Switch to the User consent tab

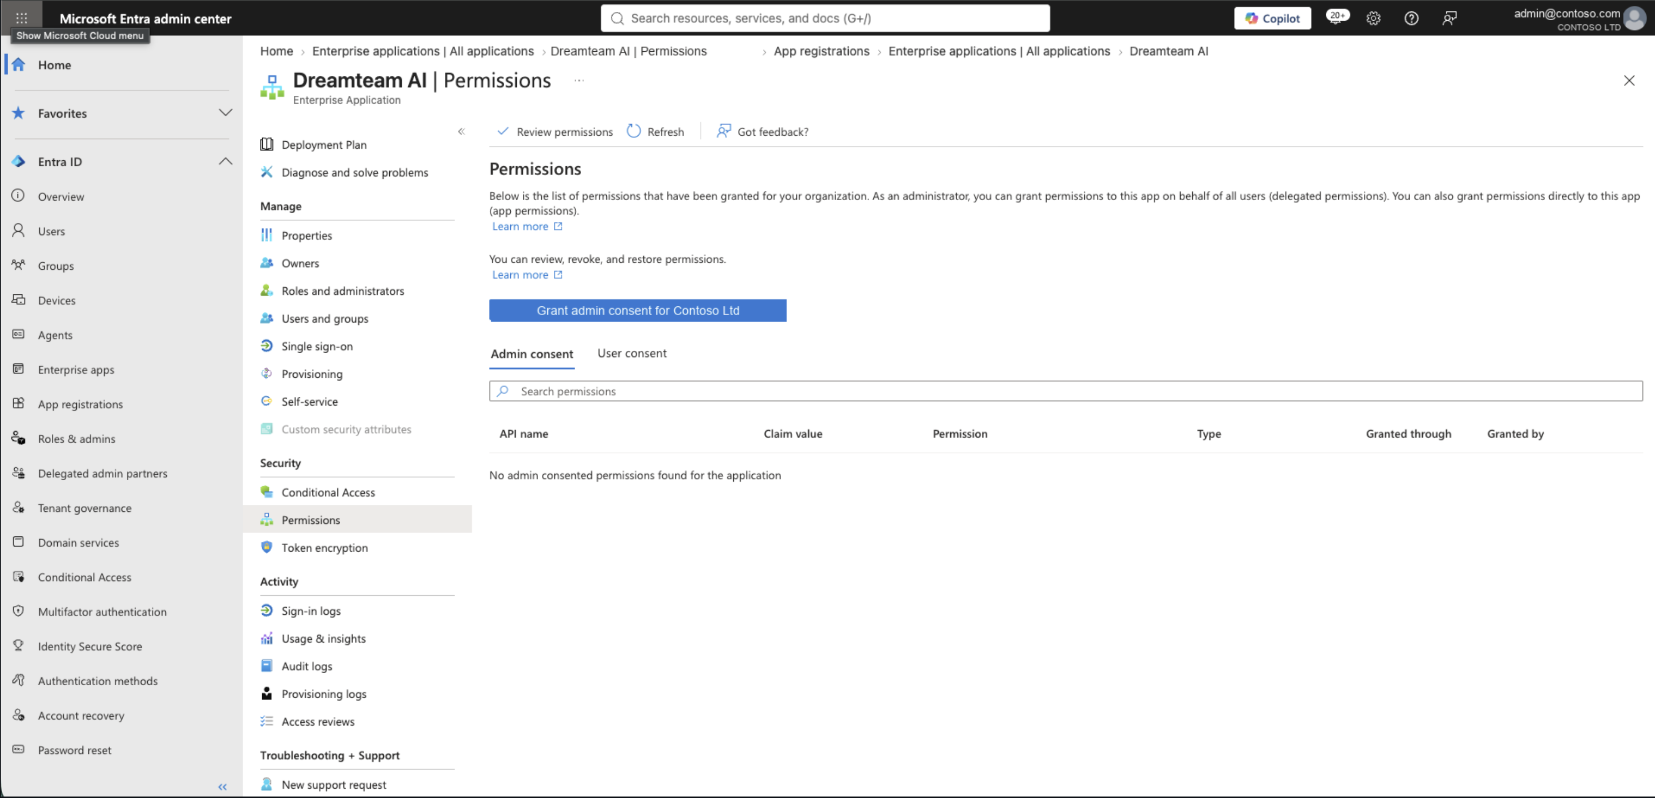pos(632,353)
